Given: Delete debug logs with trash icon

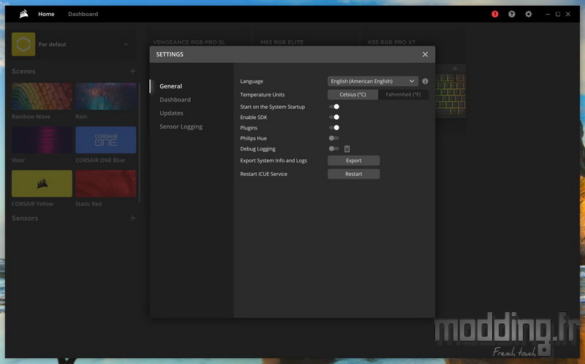Looking at the screenshot, I should (x=347, y=149).
